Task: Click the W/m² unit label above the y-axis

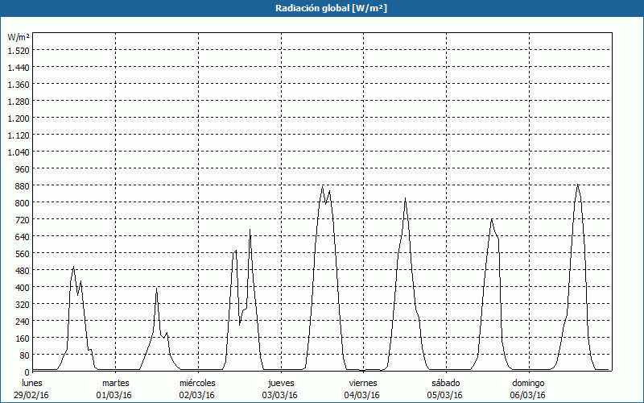Action: click(19, 37)
